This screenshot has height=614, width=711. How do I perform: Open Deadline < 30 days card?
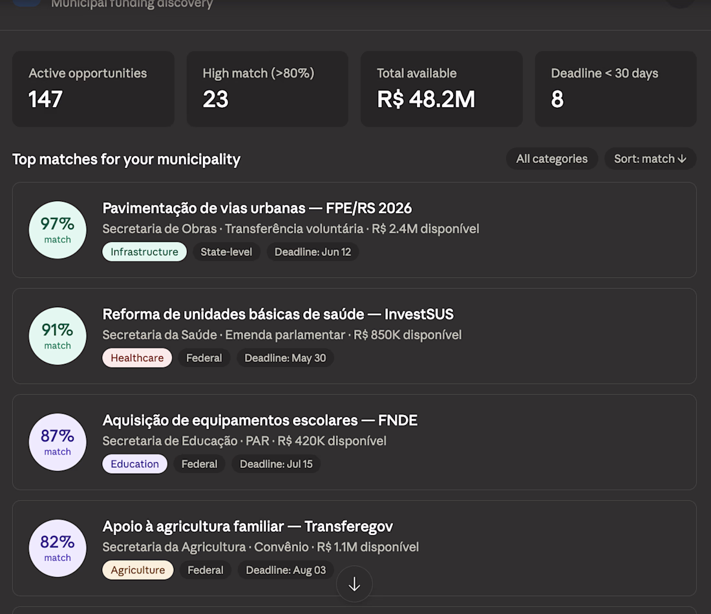(615, 89)
